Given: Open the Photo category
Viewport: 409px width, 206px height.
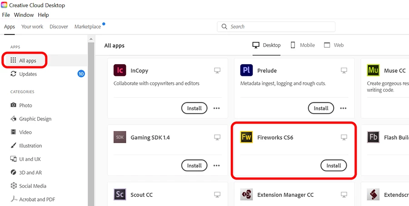Looking at the screenshot, I should tap(21, 105).
